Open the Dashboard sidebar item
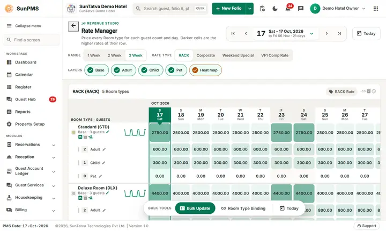This screenshot has width=386, height=231. [x=26, y=62]
